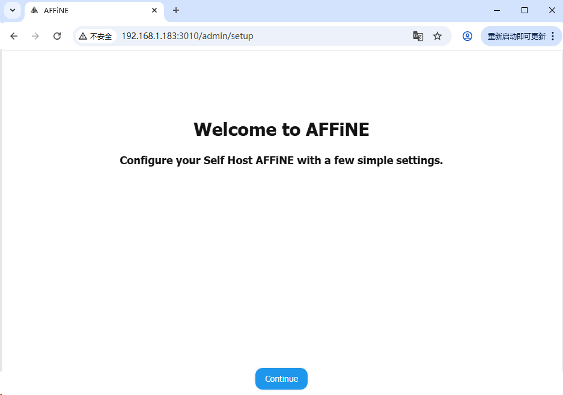Viewport: 563px width, 395px height.
Task: Click the forward navigation arrow
Action: click(35, 36)
